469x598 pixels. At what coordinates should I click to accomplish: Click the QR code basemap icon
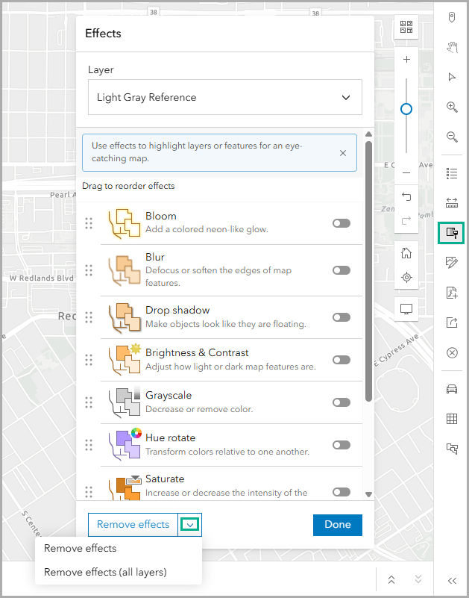(x=406, y=28)
